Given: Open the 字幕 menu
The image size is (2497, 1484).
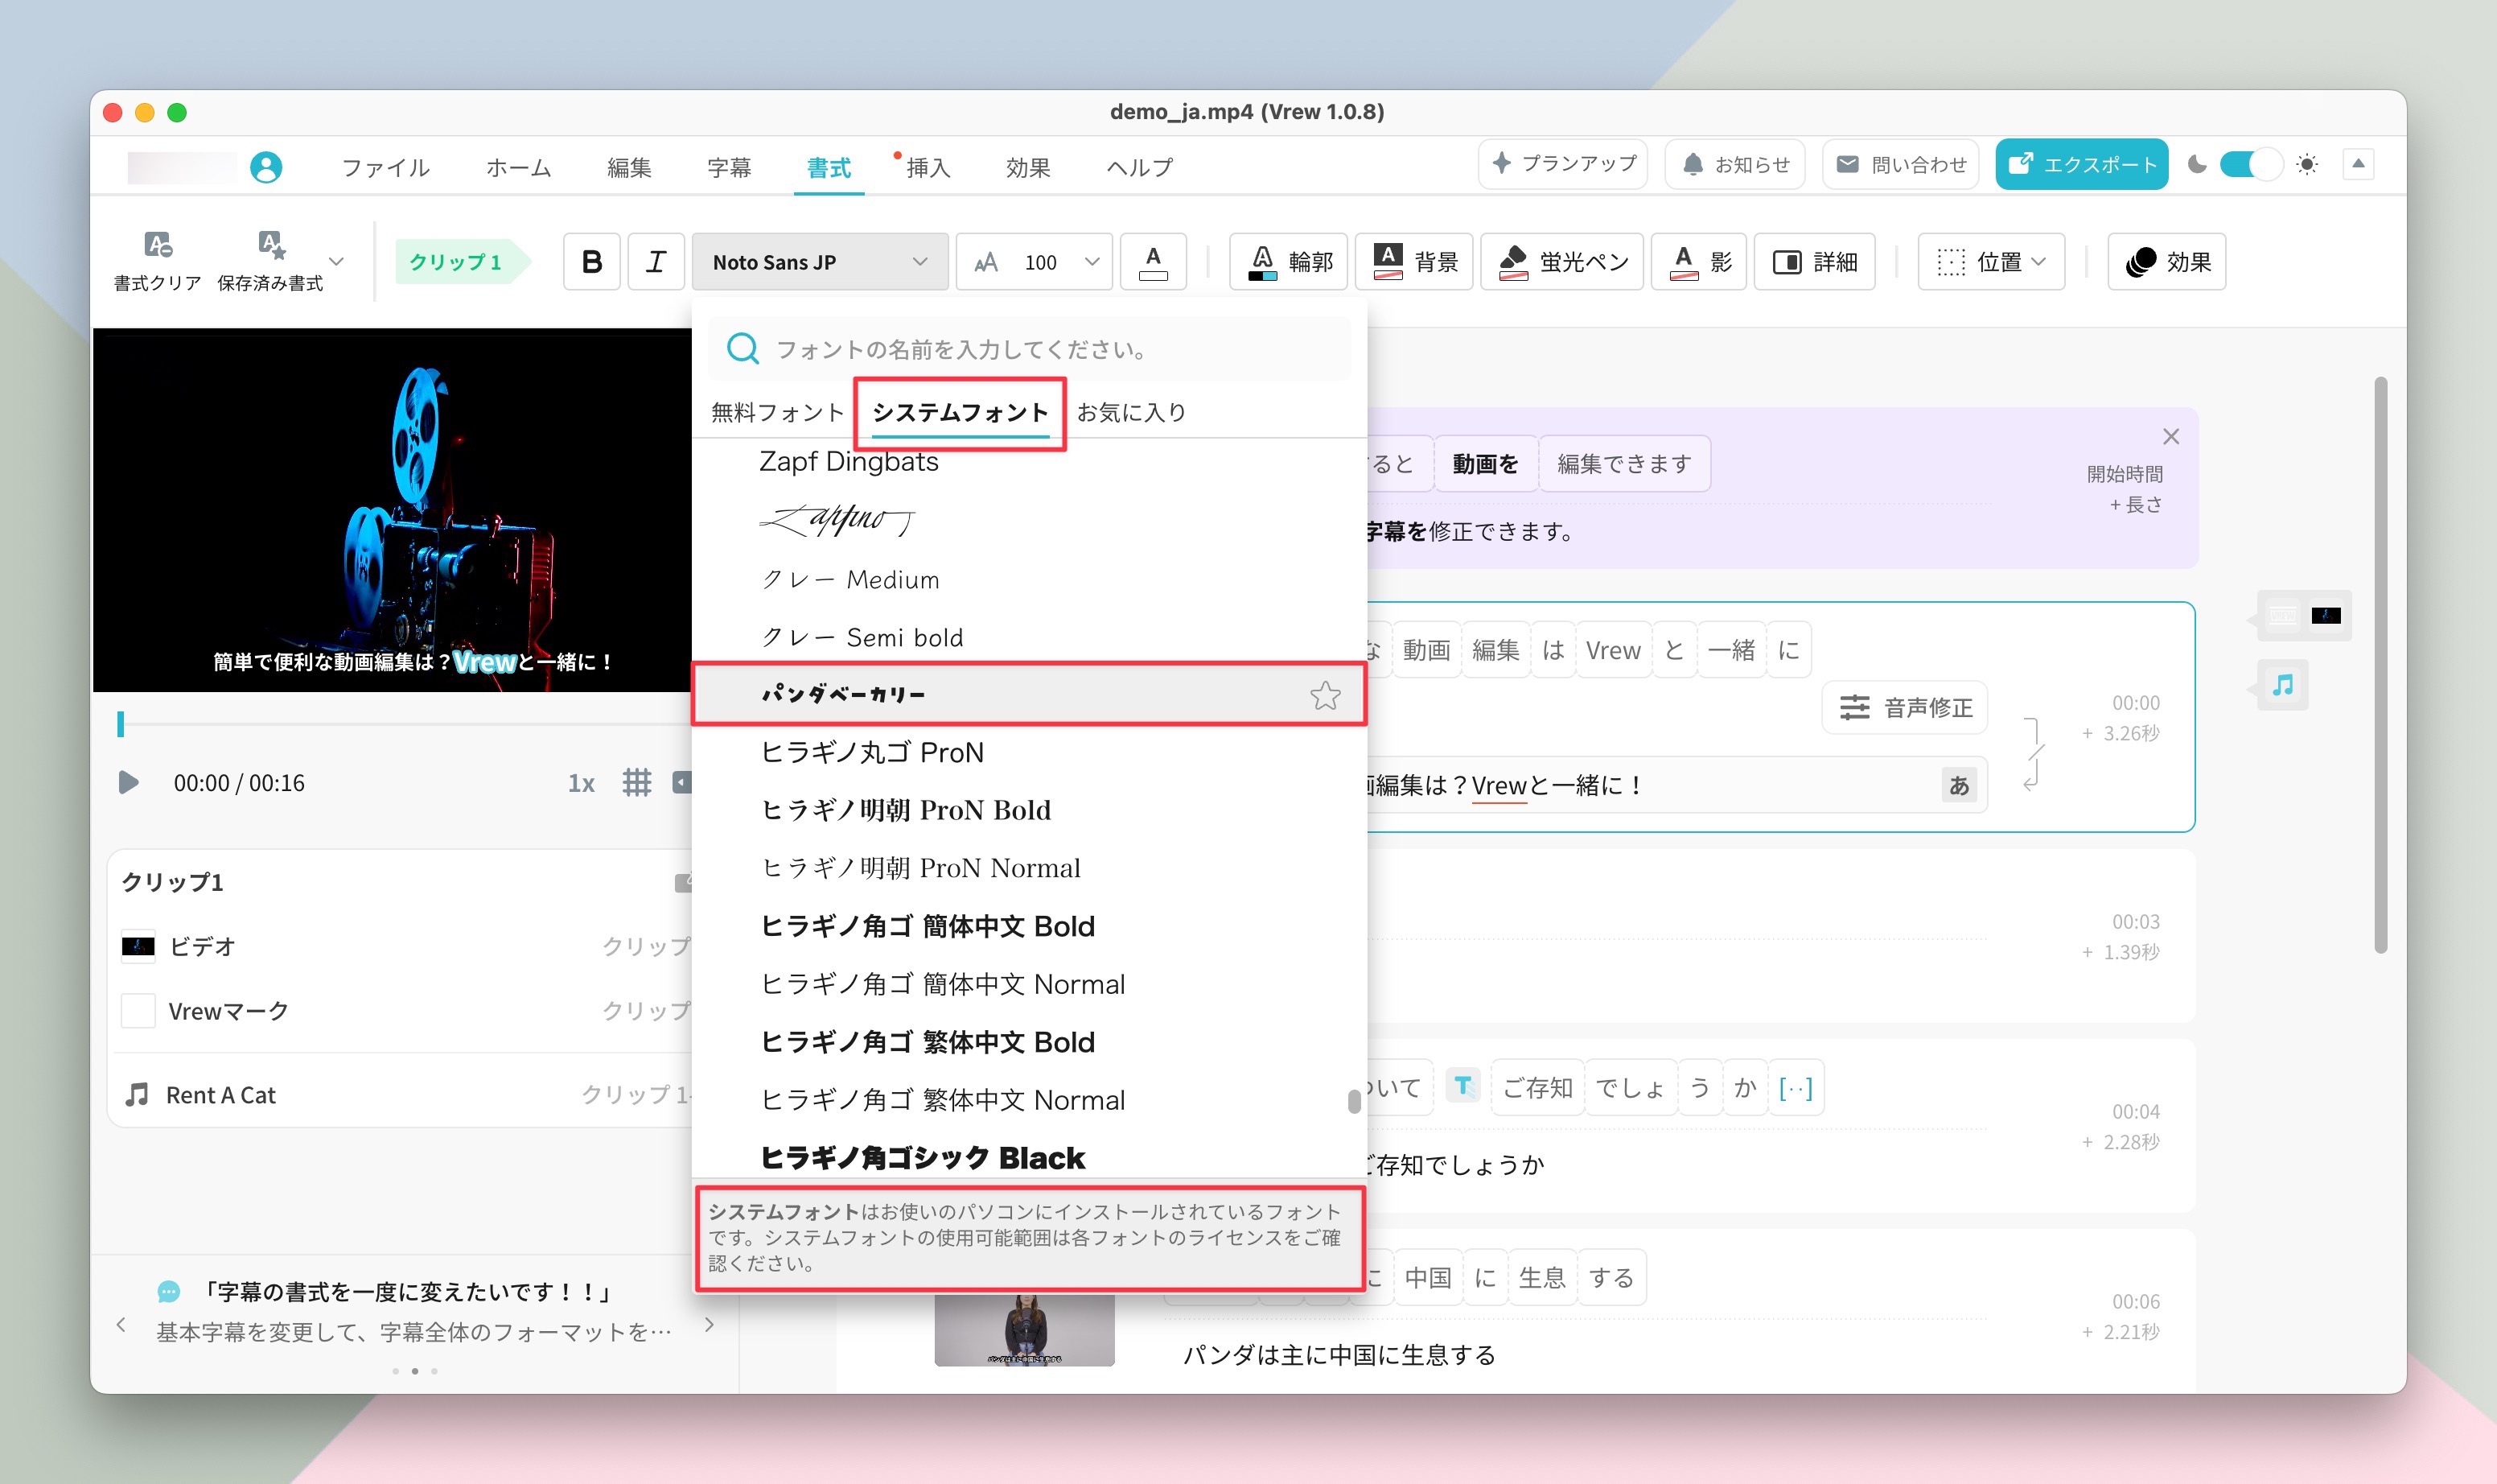Looking at the screenshot, I should (x=729, y=167).
